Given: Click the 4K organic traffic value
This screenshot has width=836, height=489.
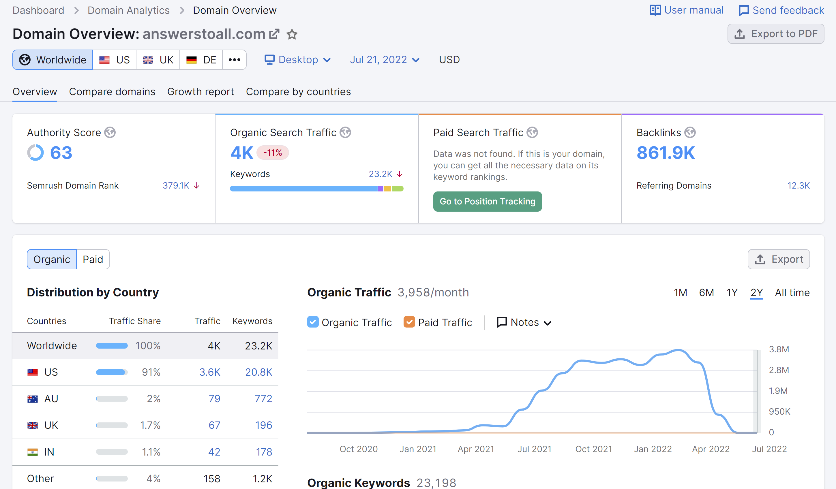Looking at the screenshot, I should pos(241,153).
